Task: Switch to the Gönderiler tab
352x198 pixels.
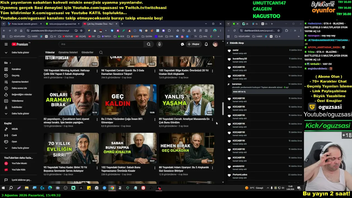Action: [87, 53]
